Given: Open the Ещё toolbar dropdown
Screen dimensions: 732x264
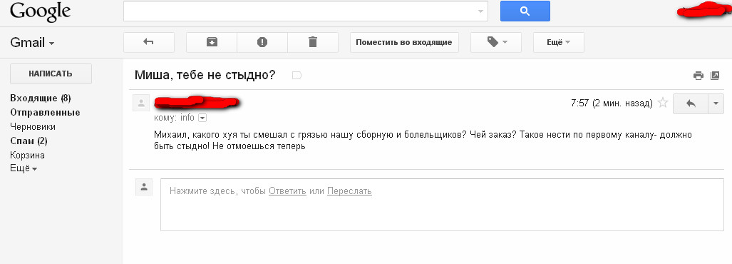Looking at the screenshot, I should 558,42.
